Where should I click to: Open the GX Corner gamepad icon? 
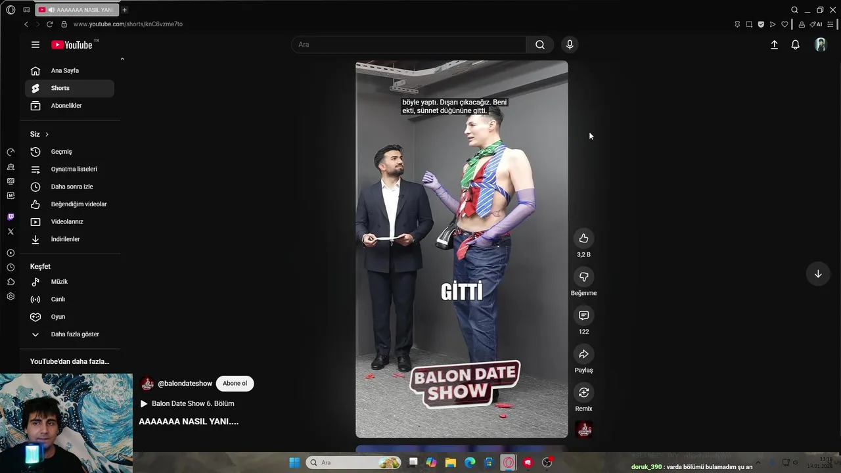26,10
